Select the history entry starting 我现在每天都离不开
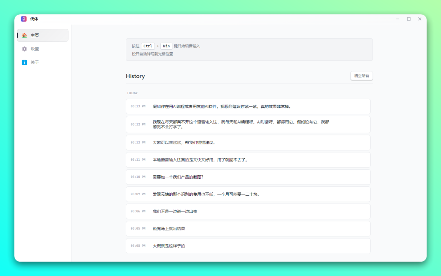 [248, 124]
